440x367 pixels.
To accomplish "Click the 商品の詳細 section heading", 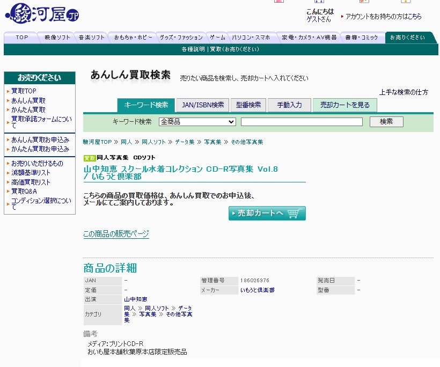I will pyautogui.click(x=110, y=268).
